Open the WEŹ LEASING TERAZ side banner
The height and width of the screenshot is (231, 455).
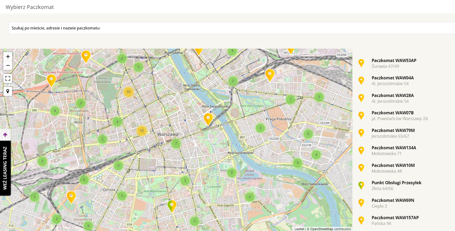[x=5, y=168]
